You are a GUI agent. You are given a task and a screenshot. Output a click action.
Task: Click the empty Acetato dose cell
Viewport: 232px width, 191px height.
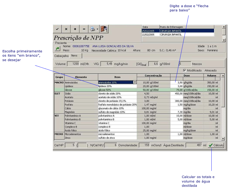tap(177, 97)
